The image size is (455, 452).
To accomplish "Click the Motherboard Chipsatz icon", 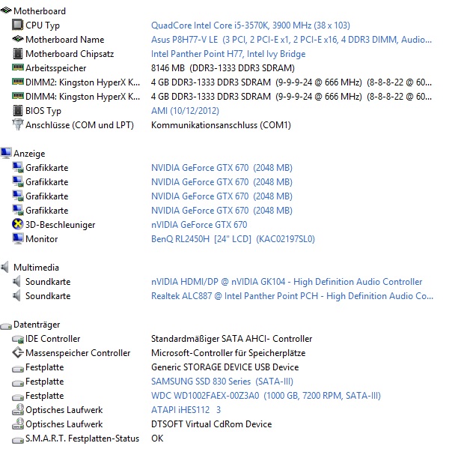I will click(18, 53).
